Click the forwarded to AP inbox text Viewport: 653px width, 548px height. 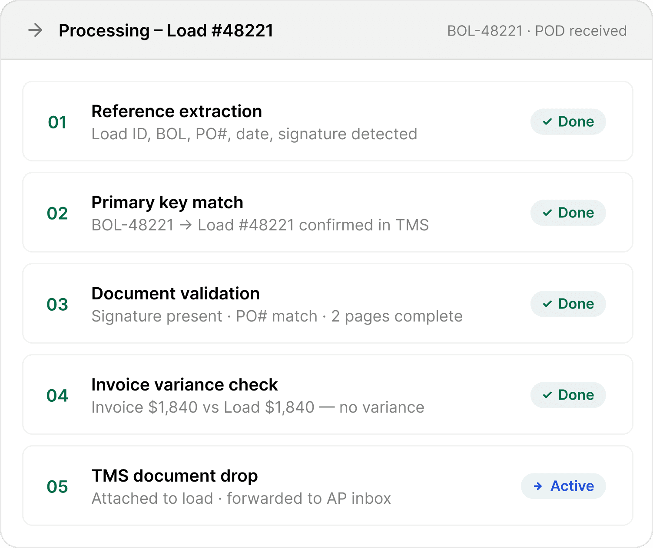click(x=308, y=499)
